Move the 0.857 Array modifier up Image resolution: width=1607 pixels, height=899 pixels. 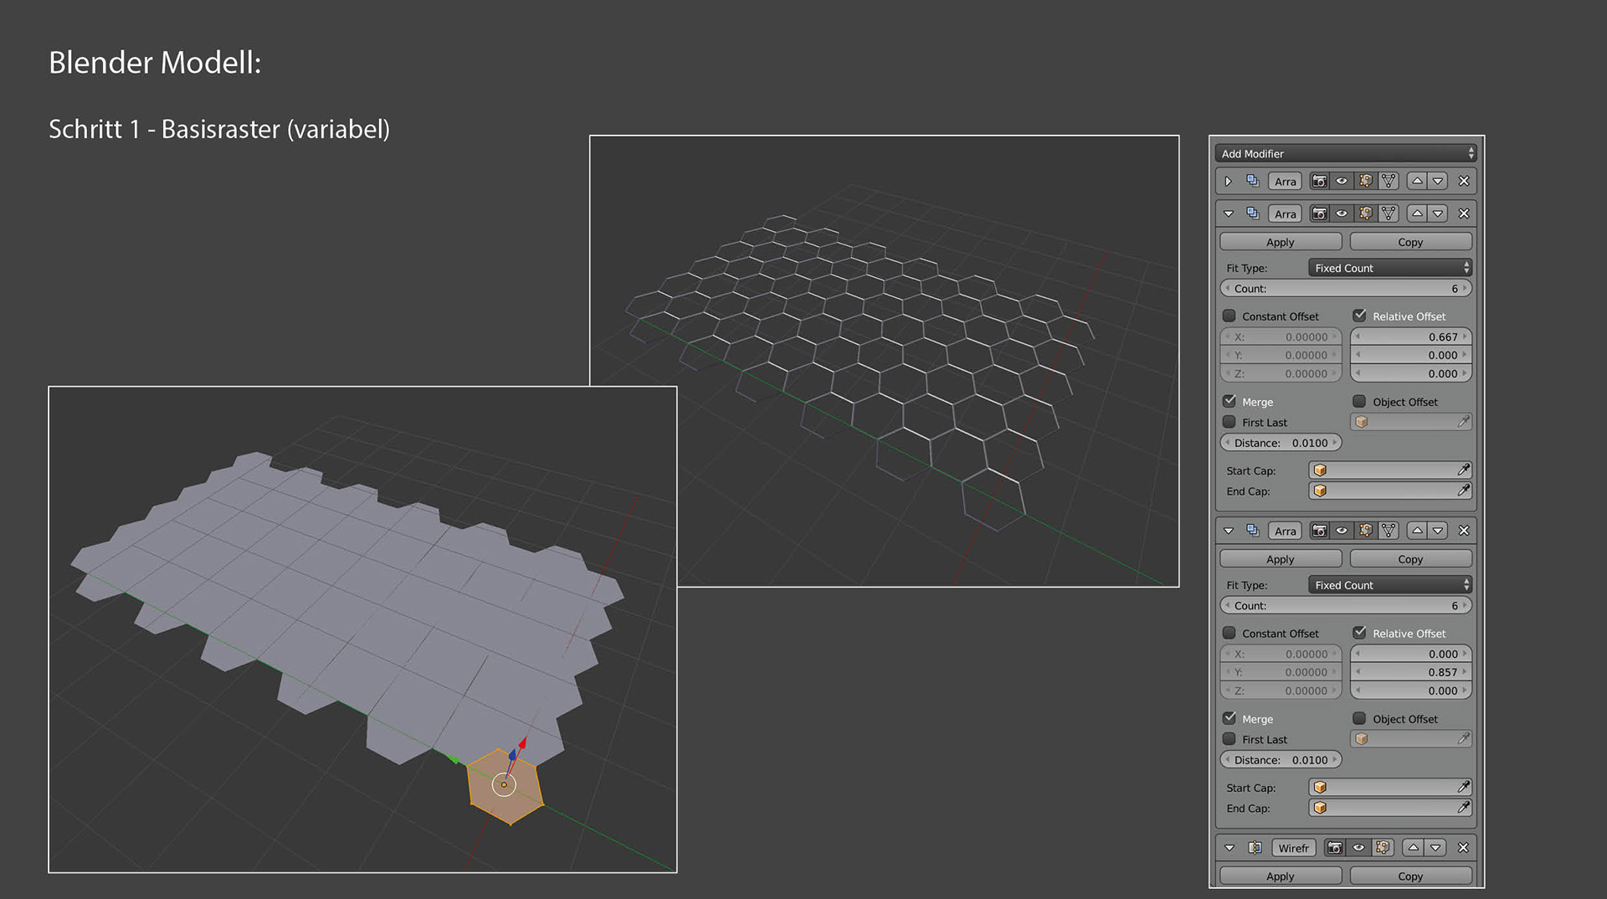pyautogui.click(x=1417, y=531)
